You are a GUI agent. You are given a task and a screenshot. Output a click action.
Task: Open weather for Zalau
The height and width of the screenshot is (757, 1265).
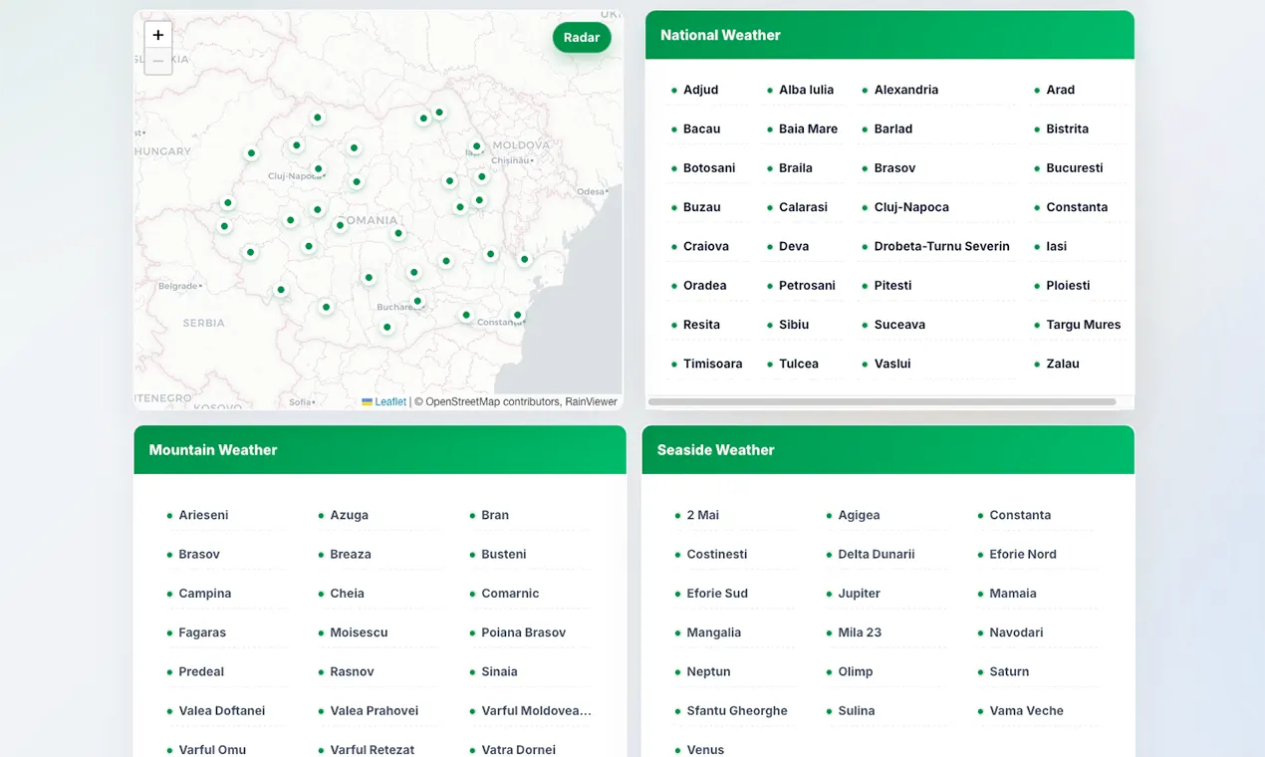[x=1063, y=364]
